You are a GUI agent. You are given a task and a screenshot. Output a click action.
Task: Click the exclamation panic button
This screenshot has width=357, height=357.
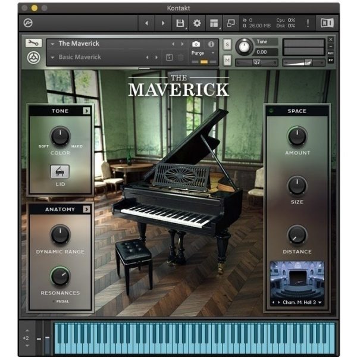coord(308,23)
